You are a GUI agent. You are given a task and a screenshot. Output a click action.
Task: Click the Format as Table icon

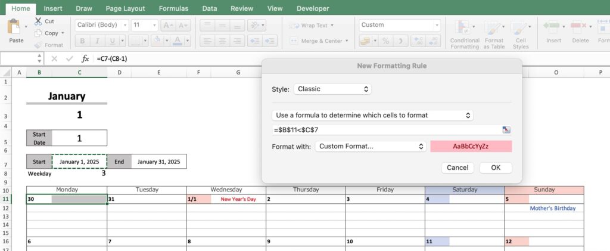tap(493, 34)
